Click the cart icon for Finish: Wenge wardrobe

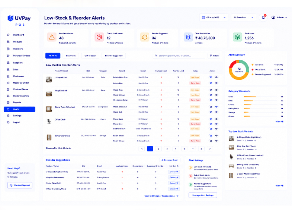click(211, 141)
